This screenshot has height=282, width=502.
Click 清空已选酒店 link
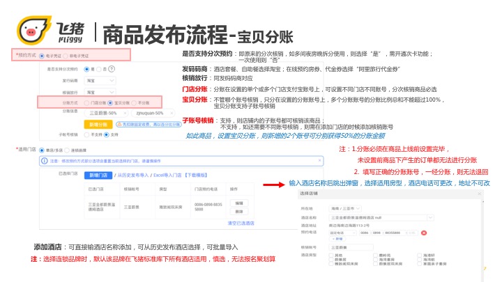point(241,224)
